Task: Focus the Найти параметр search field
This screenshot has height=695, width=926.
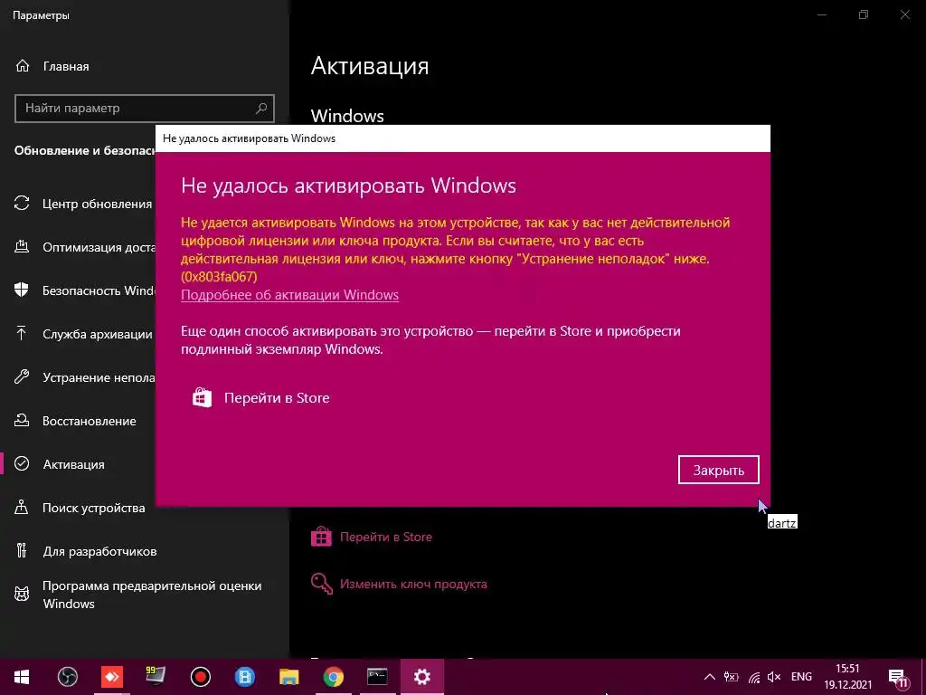Action: (144, 109)
